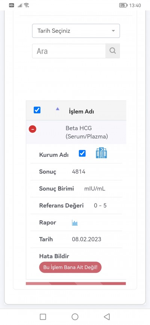Tap the battery indicator in status bar
This screenshot has width=150, height=325.
[123, 5]
